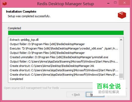Select first 'Output folder: D:\Program Files (x86)' line
The width and height of the screenshot is (132, 102).
(x=47, y=44)
